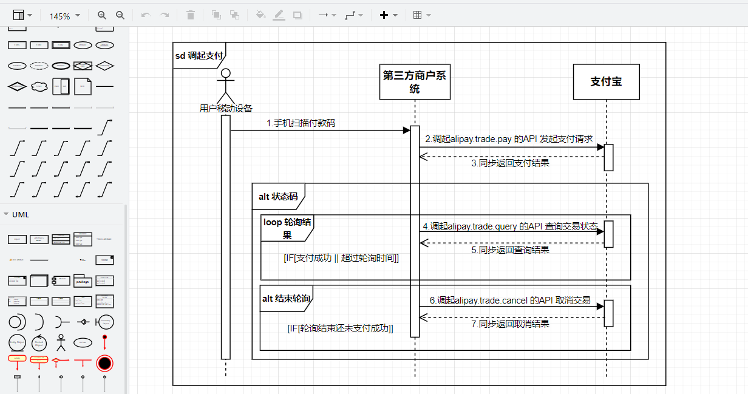This screenshot has width=748, height=394.
Task: Select the note shape with folded corner
Action: point(83,86)
